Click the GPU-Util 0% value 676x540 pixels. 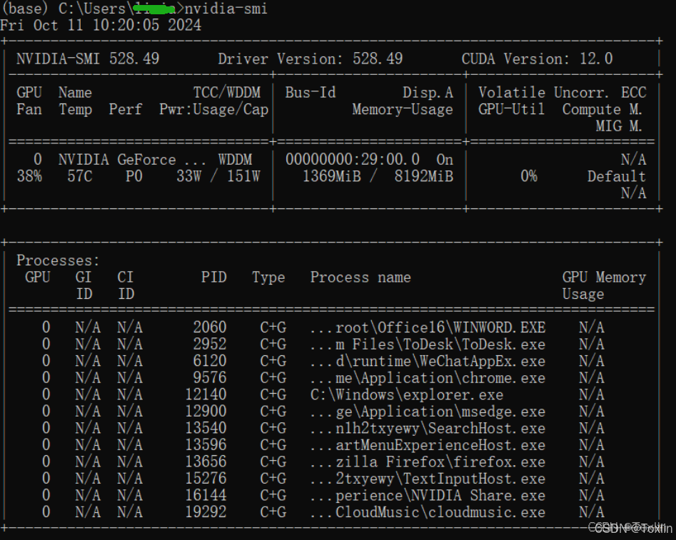(528, 176)
